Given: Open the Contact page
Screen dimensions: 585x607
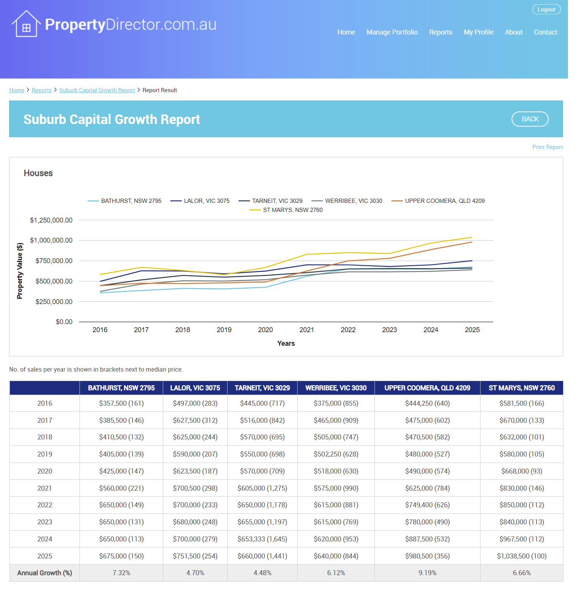Looking at the screenshot, I should (545, 32).
